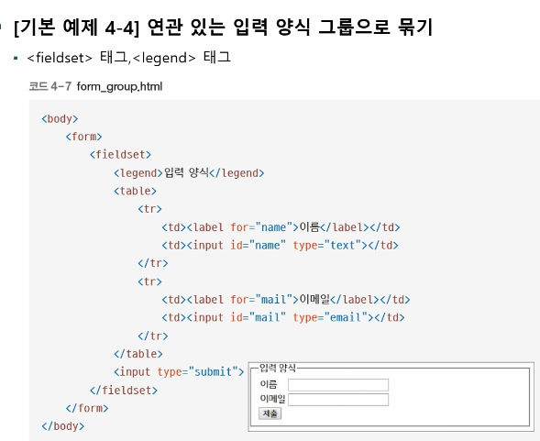Click the caption 코드 4-7 form_group.html
Image resolution: width=540 pixels, height=441 pixels.
click(x=95, y=86)
